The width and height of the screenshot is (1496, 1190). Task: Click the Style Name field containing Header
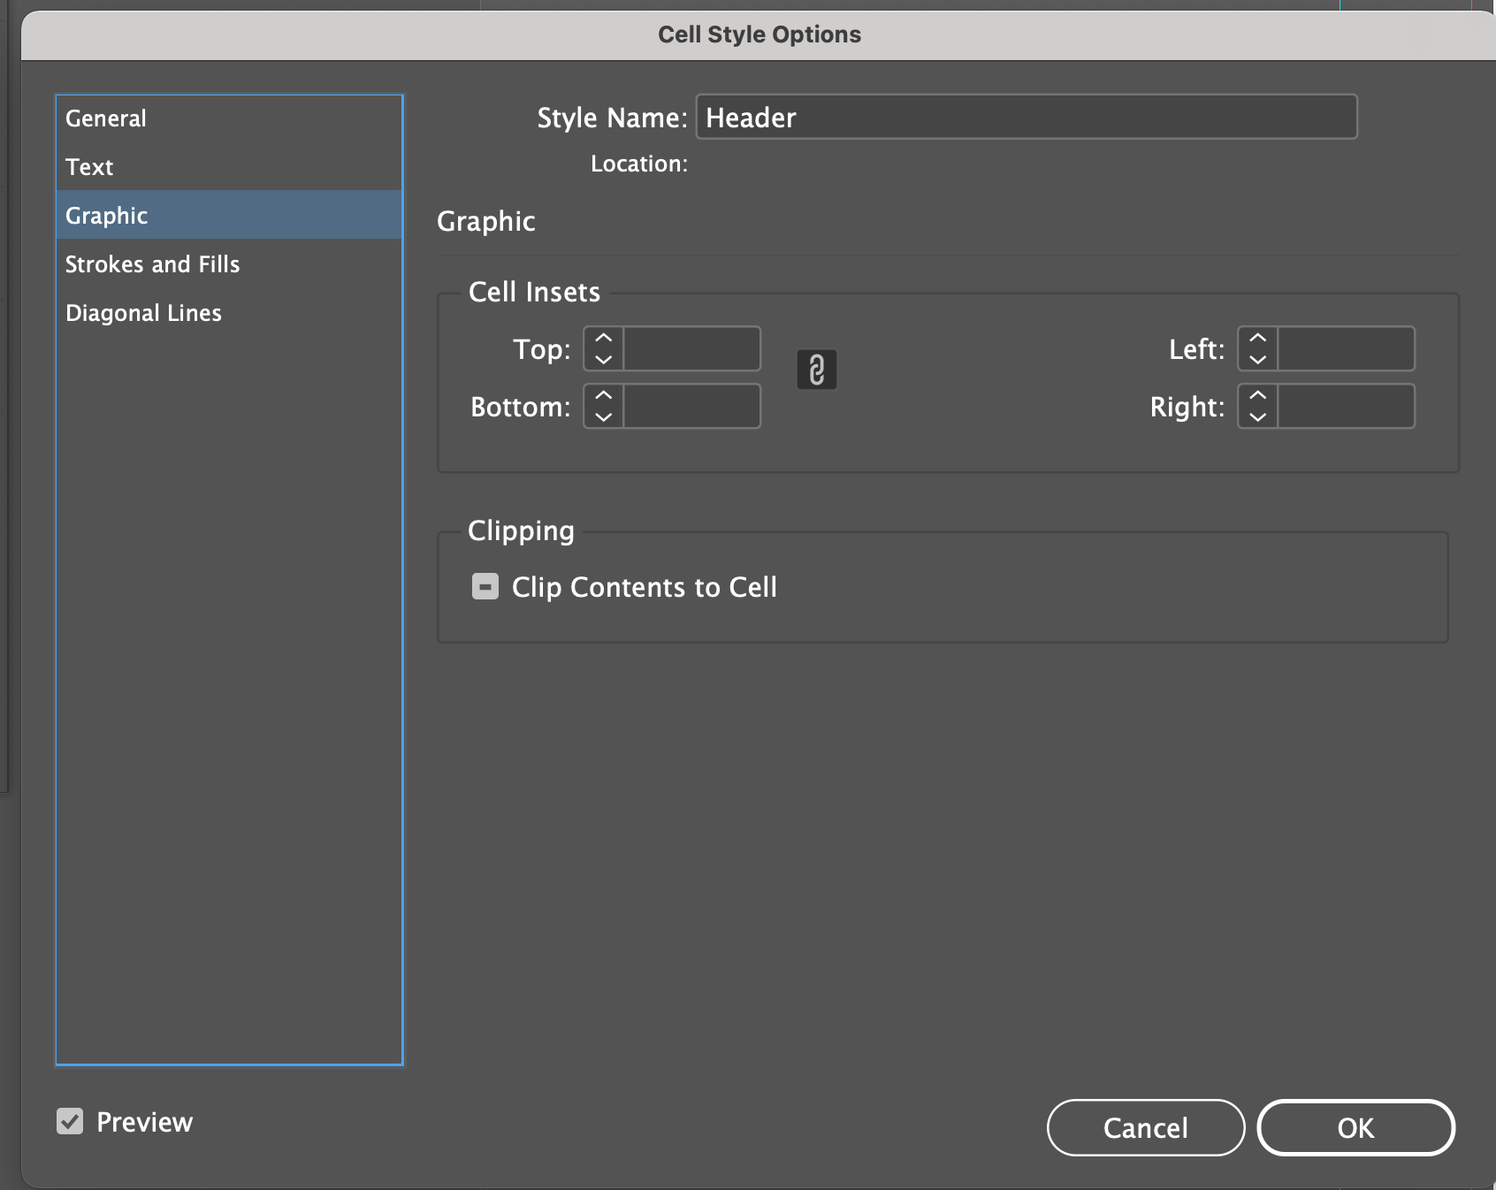tap(1027, 117)
